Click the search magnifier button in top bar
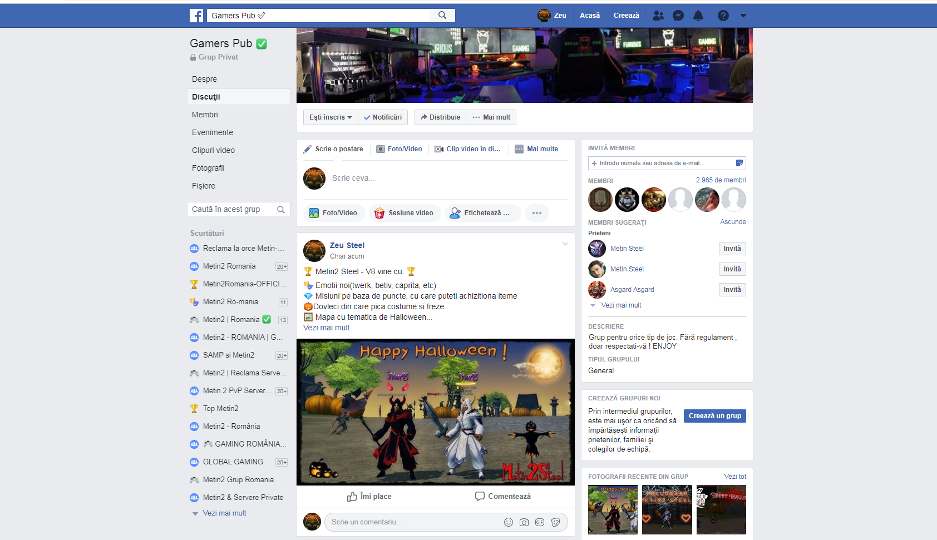This screenshot has height=540, width=937. (442, 16)
